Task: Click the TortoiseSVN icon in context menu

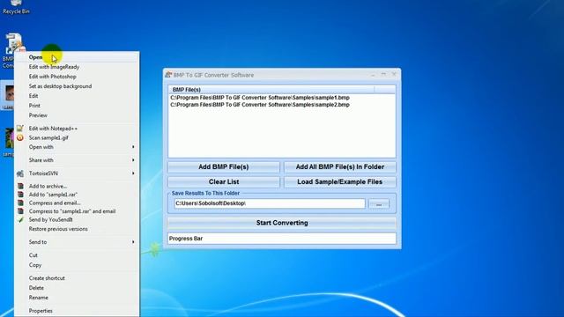Action: (x=20, y=173)
